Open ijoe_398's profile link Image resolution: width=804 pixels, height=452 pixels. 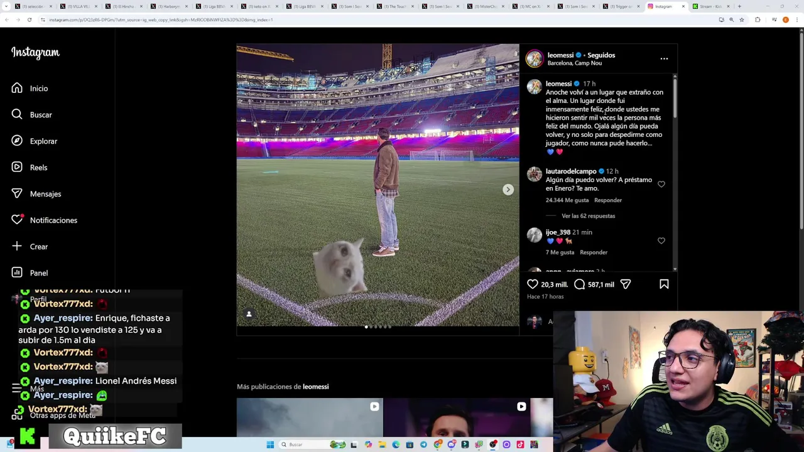click(558, 232)
